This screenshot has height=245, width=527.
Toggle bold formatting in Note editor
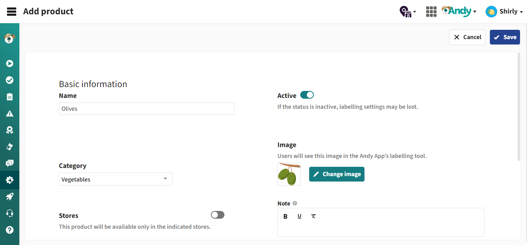coord(286,216)
